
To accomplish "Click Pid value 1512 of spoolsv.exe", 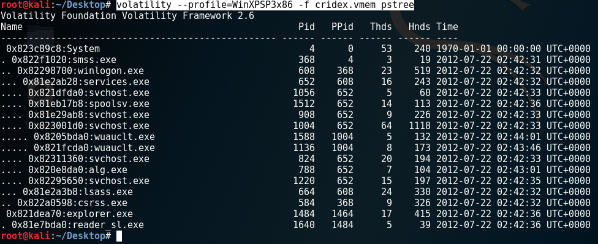I will tap(304, 104).
